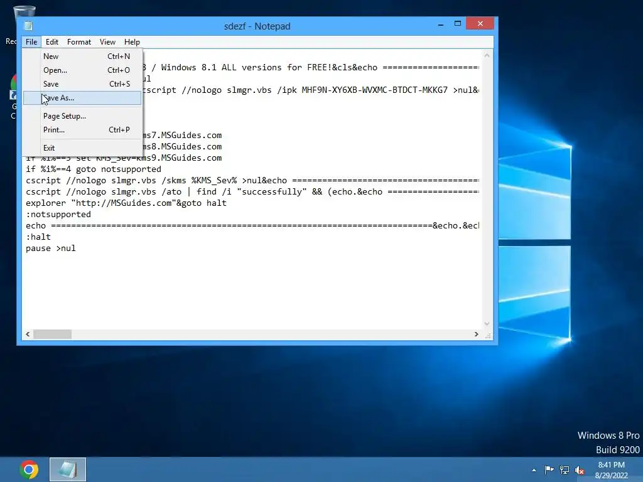The width and height of the screenshot is (643, 482).
Task: Click the horizontal scrollbar thumb in Notepad
Action: point(53,334)
